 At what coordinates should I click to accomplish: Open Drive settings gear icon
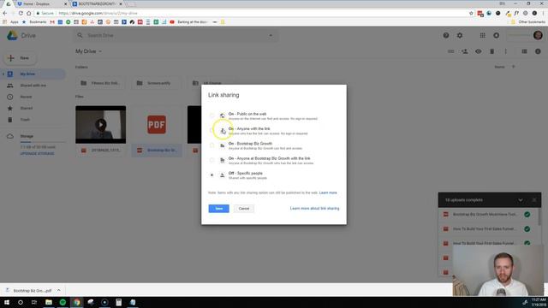coord(460,35)
